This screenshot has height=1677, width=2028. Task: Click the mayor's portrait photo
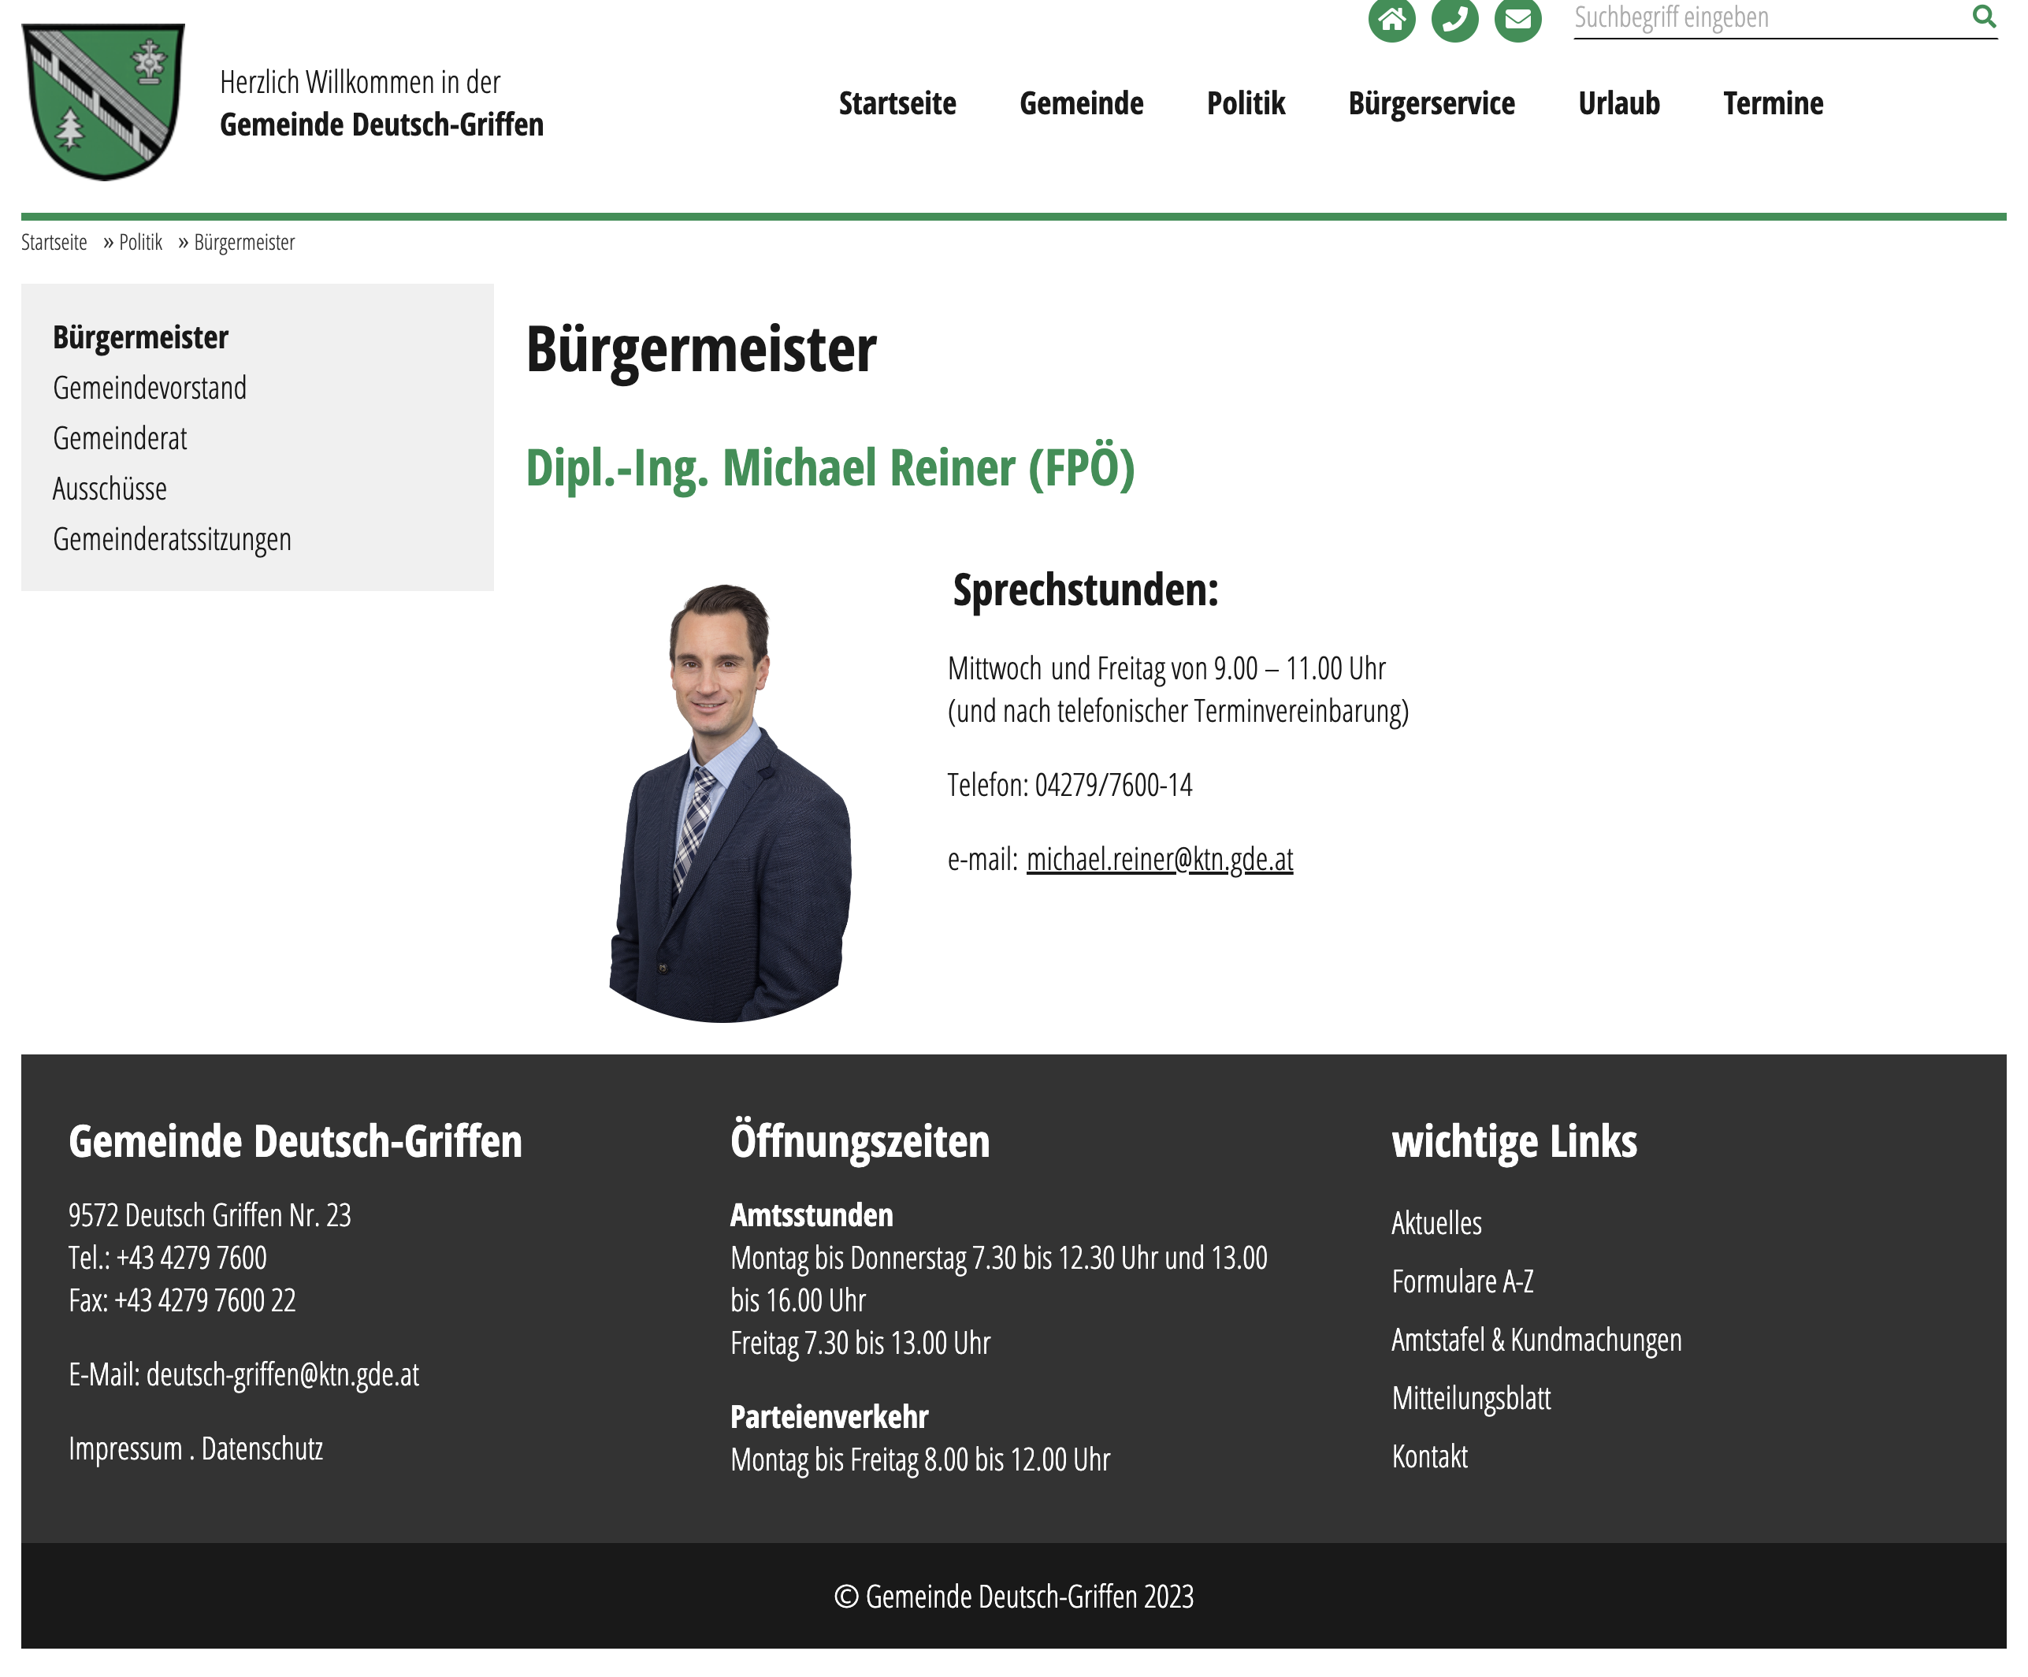(730, 801)
